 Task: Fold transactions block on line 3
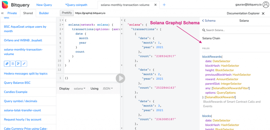(62, 29)
